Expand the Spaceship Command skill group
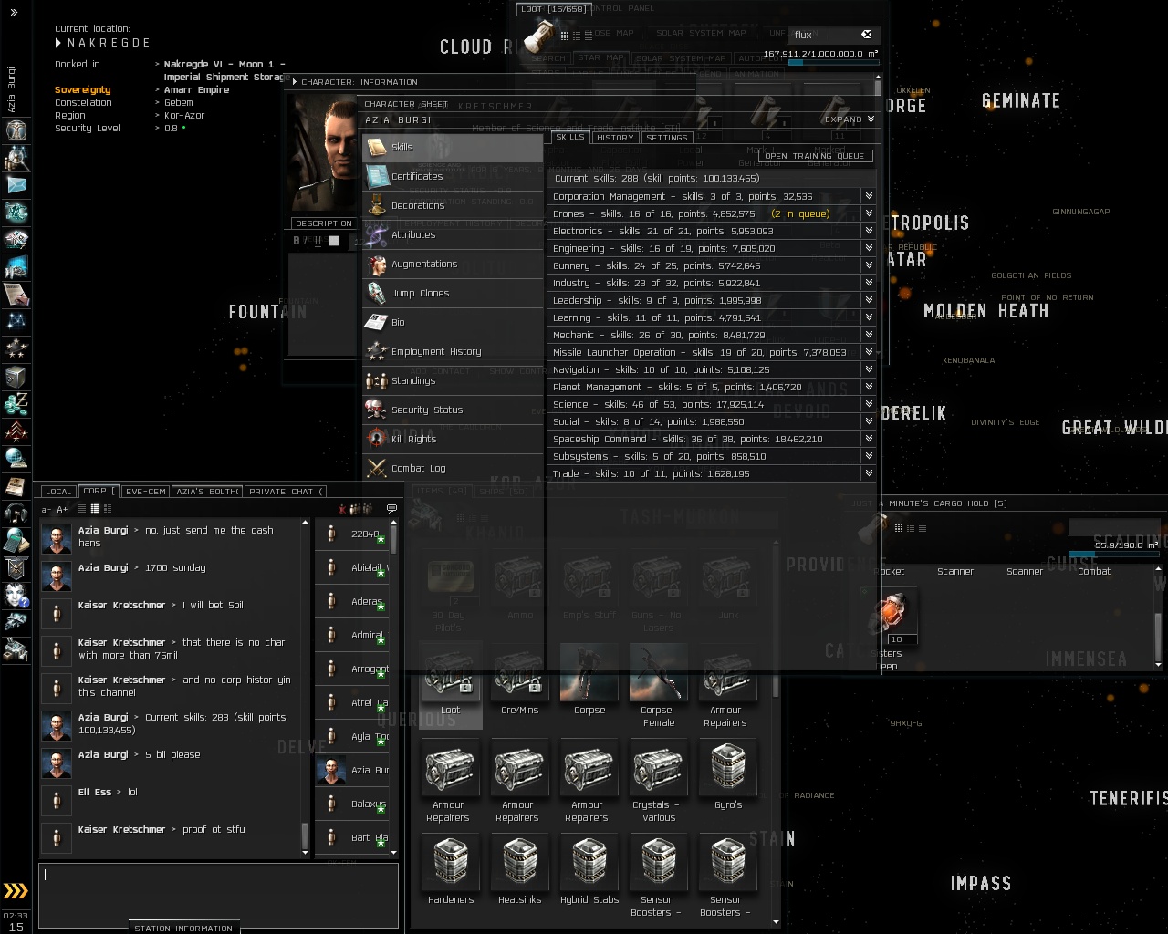 pos(869,439)
